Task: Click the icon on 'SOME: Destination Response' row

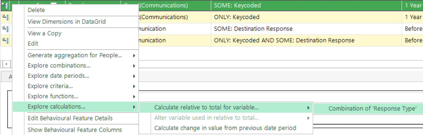Action: [5, 29]
